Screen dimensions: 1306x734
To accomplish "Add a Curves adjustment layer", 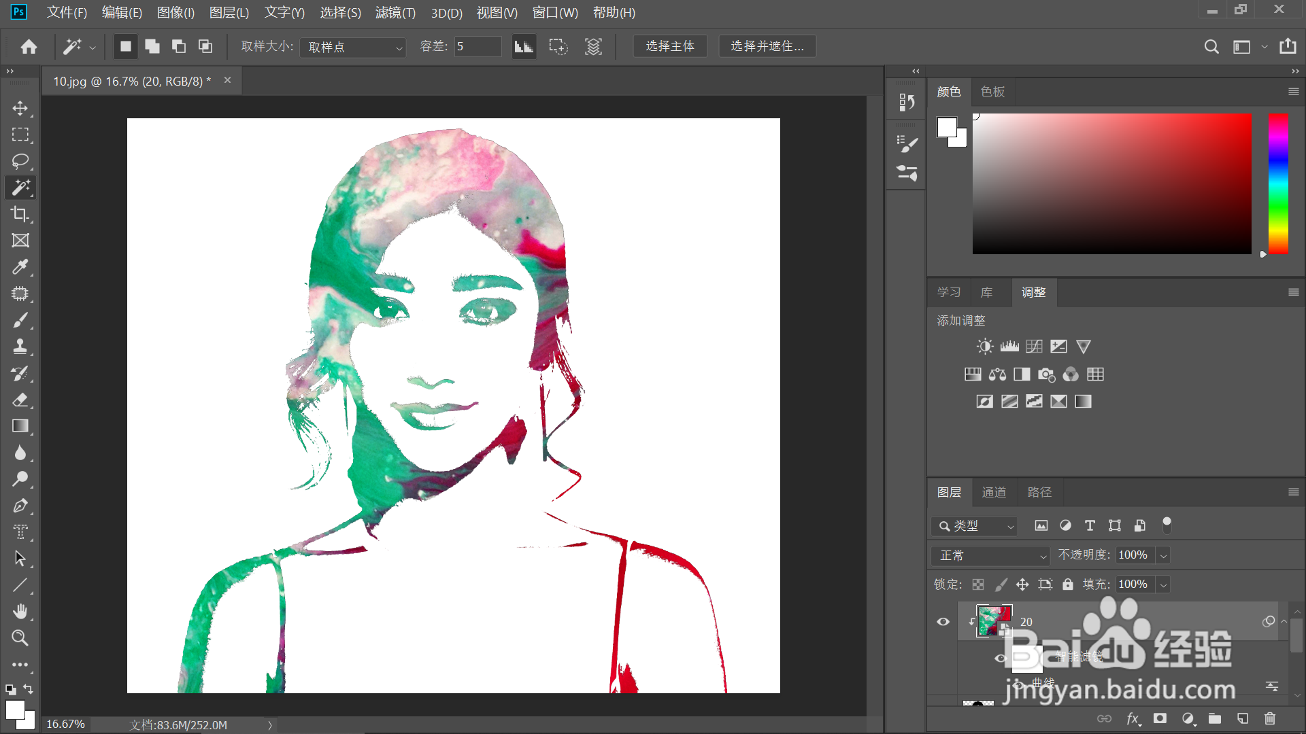I will point(1034,347).
